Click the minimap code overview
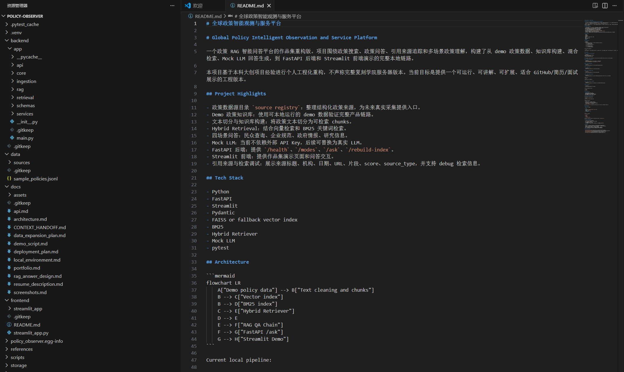This screenshot has height=372, width=624. (x=601, y=77)
